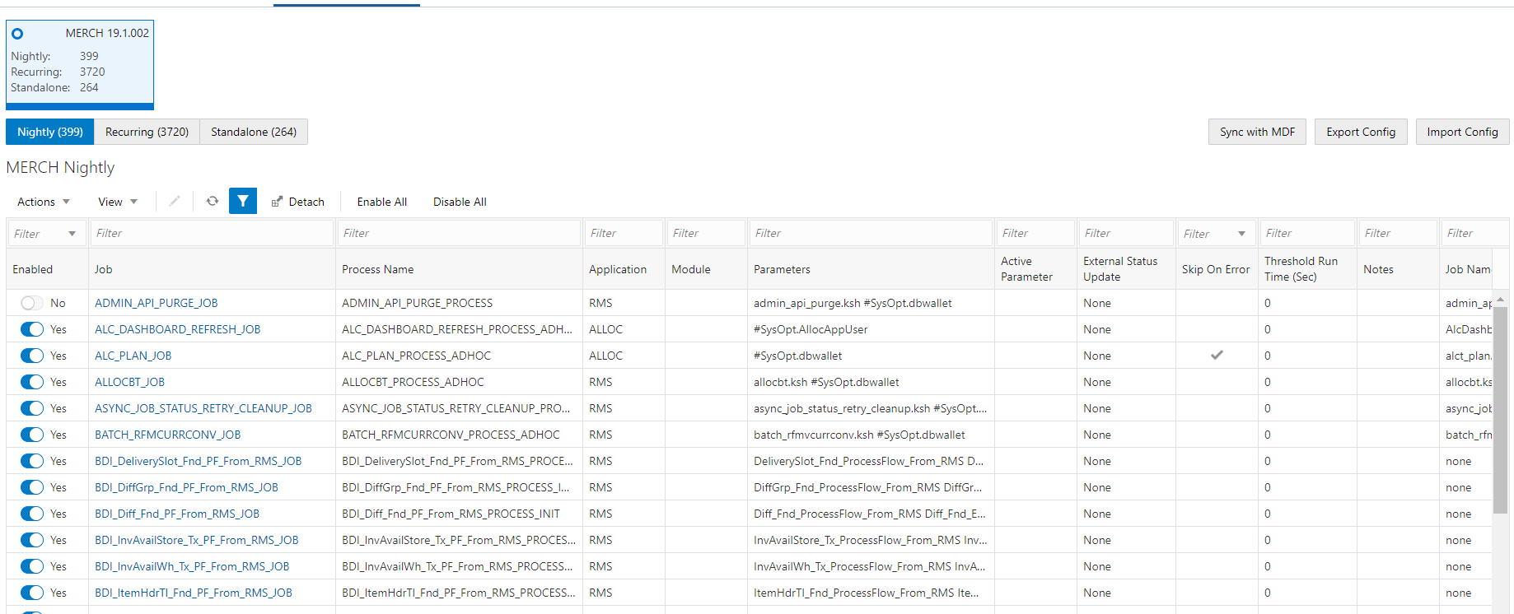Click the Skip On Error column header

coord(1216,269)
